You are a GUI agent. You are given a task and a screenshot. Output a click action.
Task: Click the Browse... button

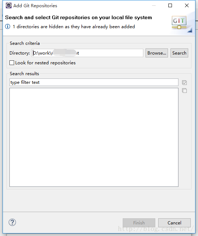point(157,53)
